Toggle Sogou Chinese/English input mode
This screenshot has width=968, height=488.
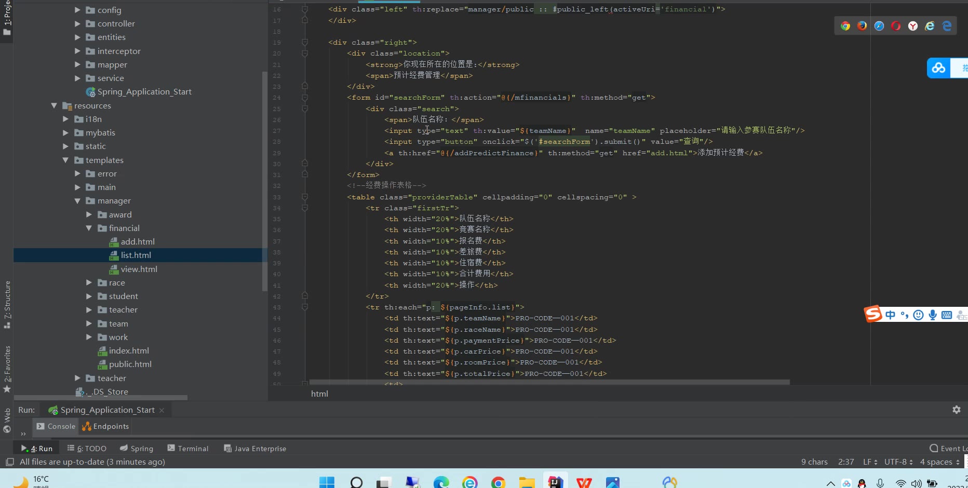(891, 315)
